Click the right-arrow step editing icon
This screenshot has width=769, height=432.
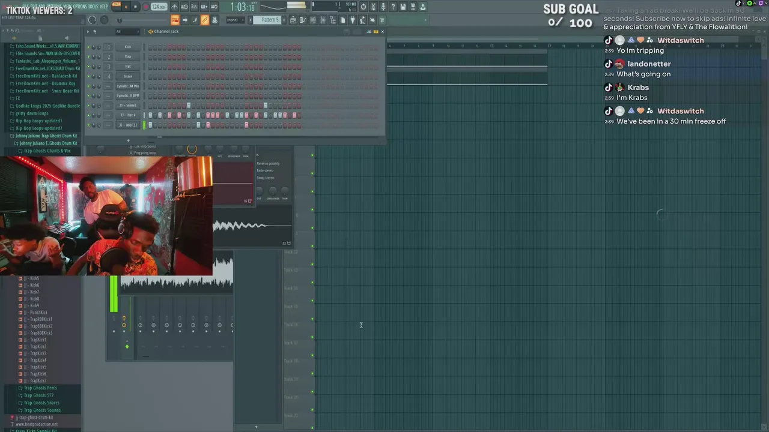point(185,20)
